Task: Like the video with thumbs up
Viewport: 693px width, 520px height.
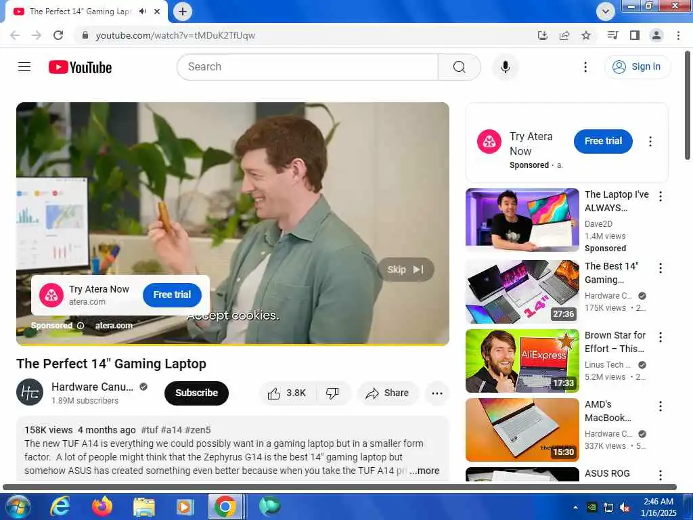Action: [x=287, y=393]
